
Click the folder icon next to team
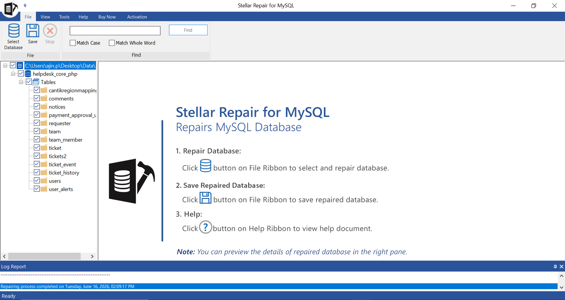coord(44,131)
